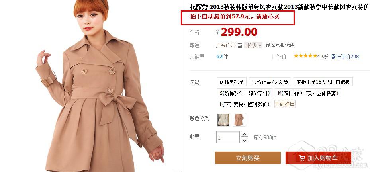Viewport: 370px width, 172px height.
Task: Click the main product photo of coat
Action: [99, 86]
